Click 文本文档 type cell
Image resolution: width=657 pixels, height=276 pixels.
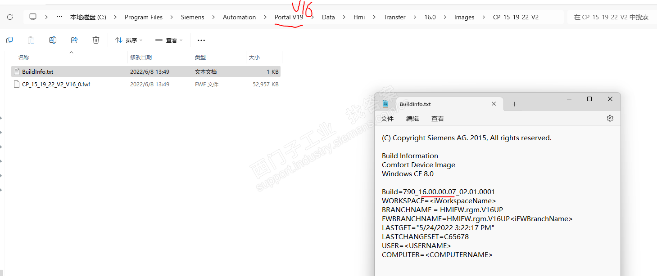[x=206, y=71]
